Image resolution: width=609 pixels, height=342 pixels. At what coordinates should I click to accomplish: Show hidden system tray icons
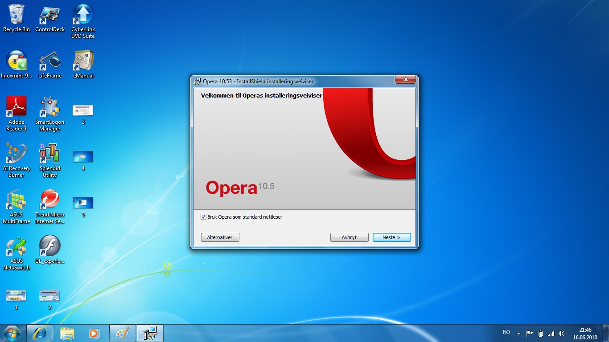click(x=518, y=333)
